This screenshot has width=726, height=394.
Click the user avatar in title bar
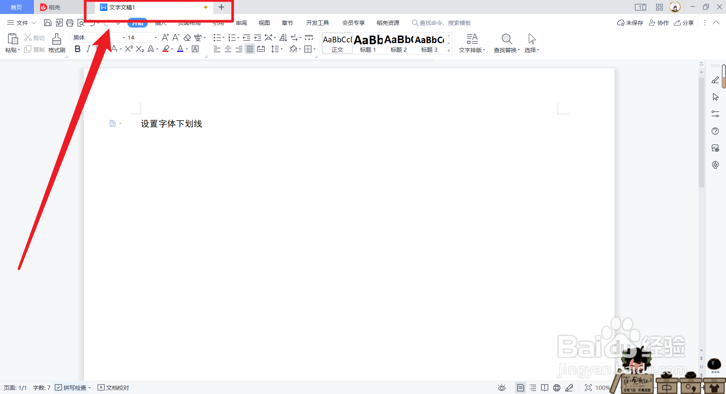(x=675, y=7)
